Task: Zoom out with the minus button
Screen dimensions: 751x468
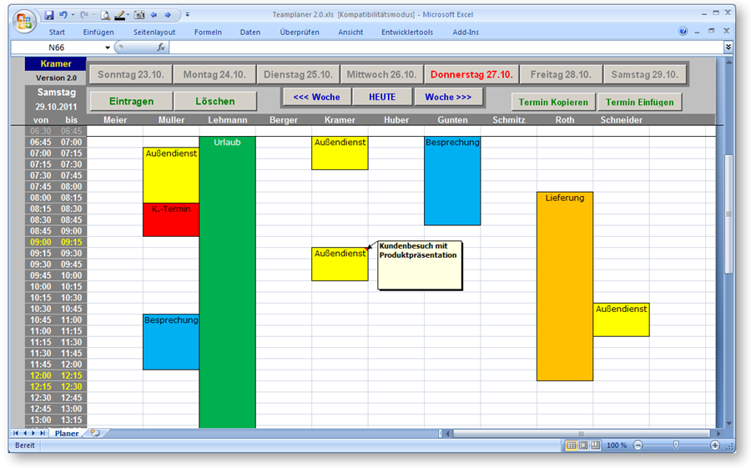Action: (638, 445)
